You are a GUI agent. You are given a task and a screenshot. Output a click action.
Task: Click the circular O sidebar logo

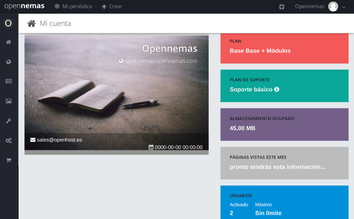[8, 23]
